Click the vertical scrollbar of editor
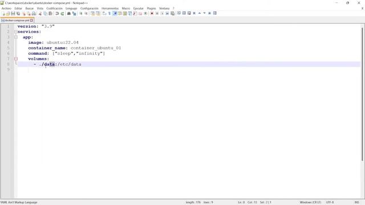365x205 pixels. pyautogui.click(x=362, y=94)
